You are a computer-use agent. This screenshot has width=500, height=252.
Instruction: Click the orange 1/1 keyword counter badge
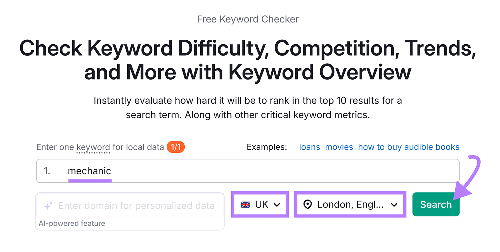(176, 147)
